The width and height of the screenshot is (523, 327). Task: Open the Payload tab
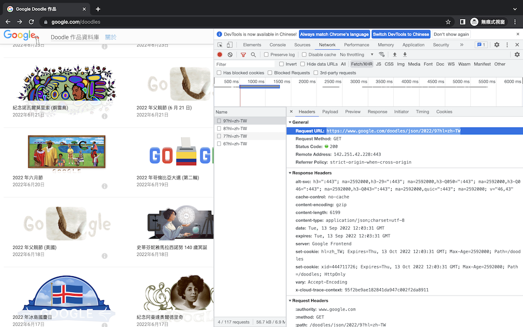coord(330,112)
